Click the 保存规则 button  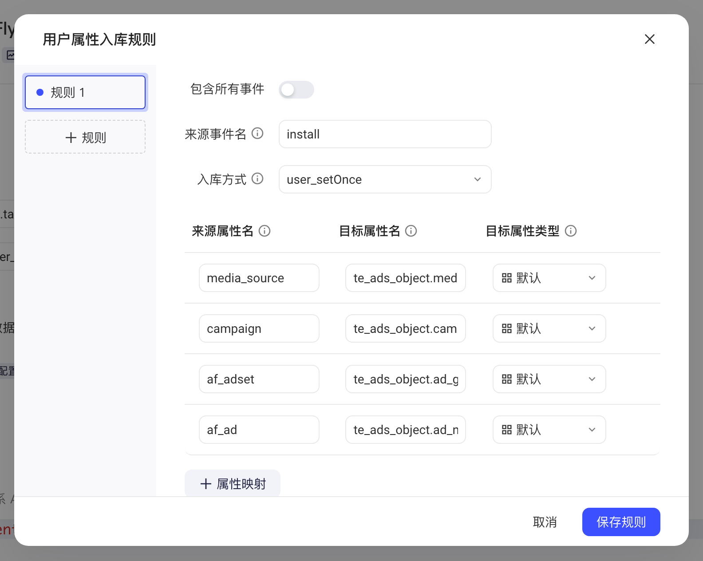[x=621, y=522]
